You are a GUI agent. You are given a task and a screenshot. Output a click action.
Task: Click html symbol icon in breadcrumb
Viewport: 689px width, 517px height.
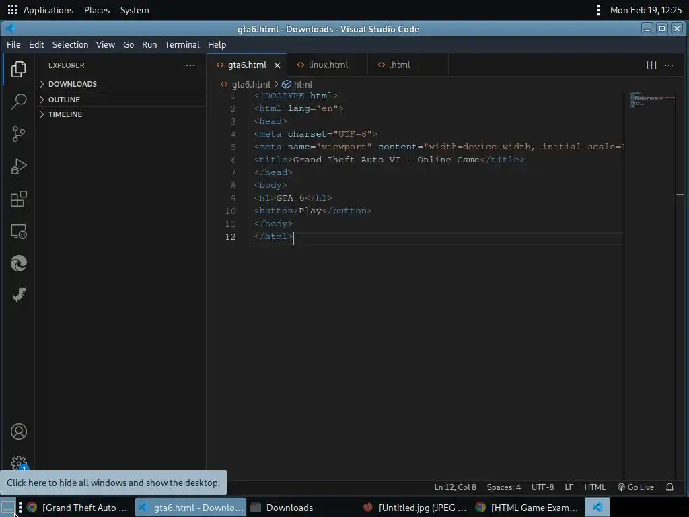[x=287, y=84]
